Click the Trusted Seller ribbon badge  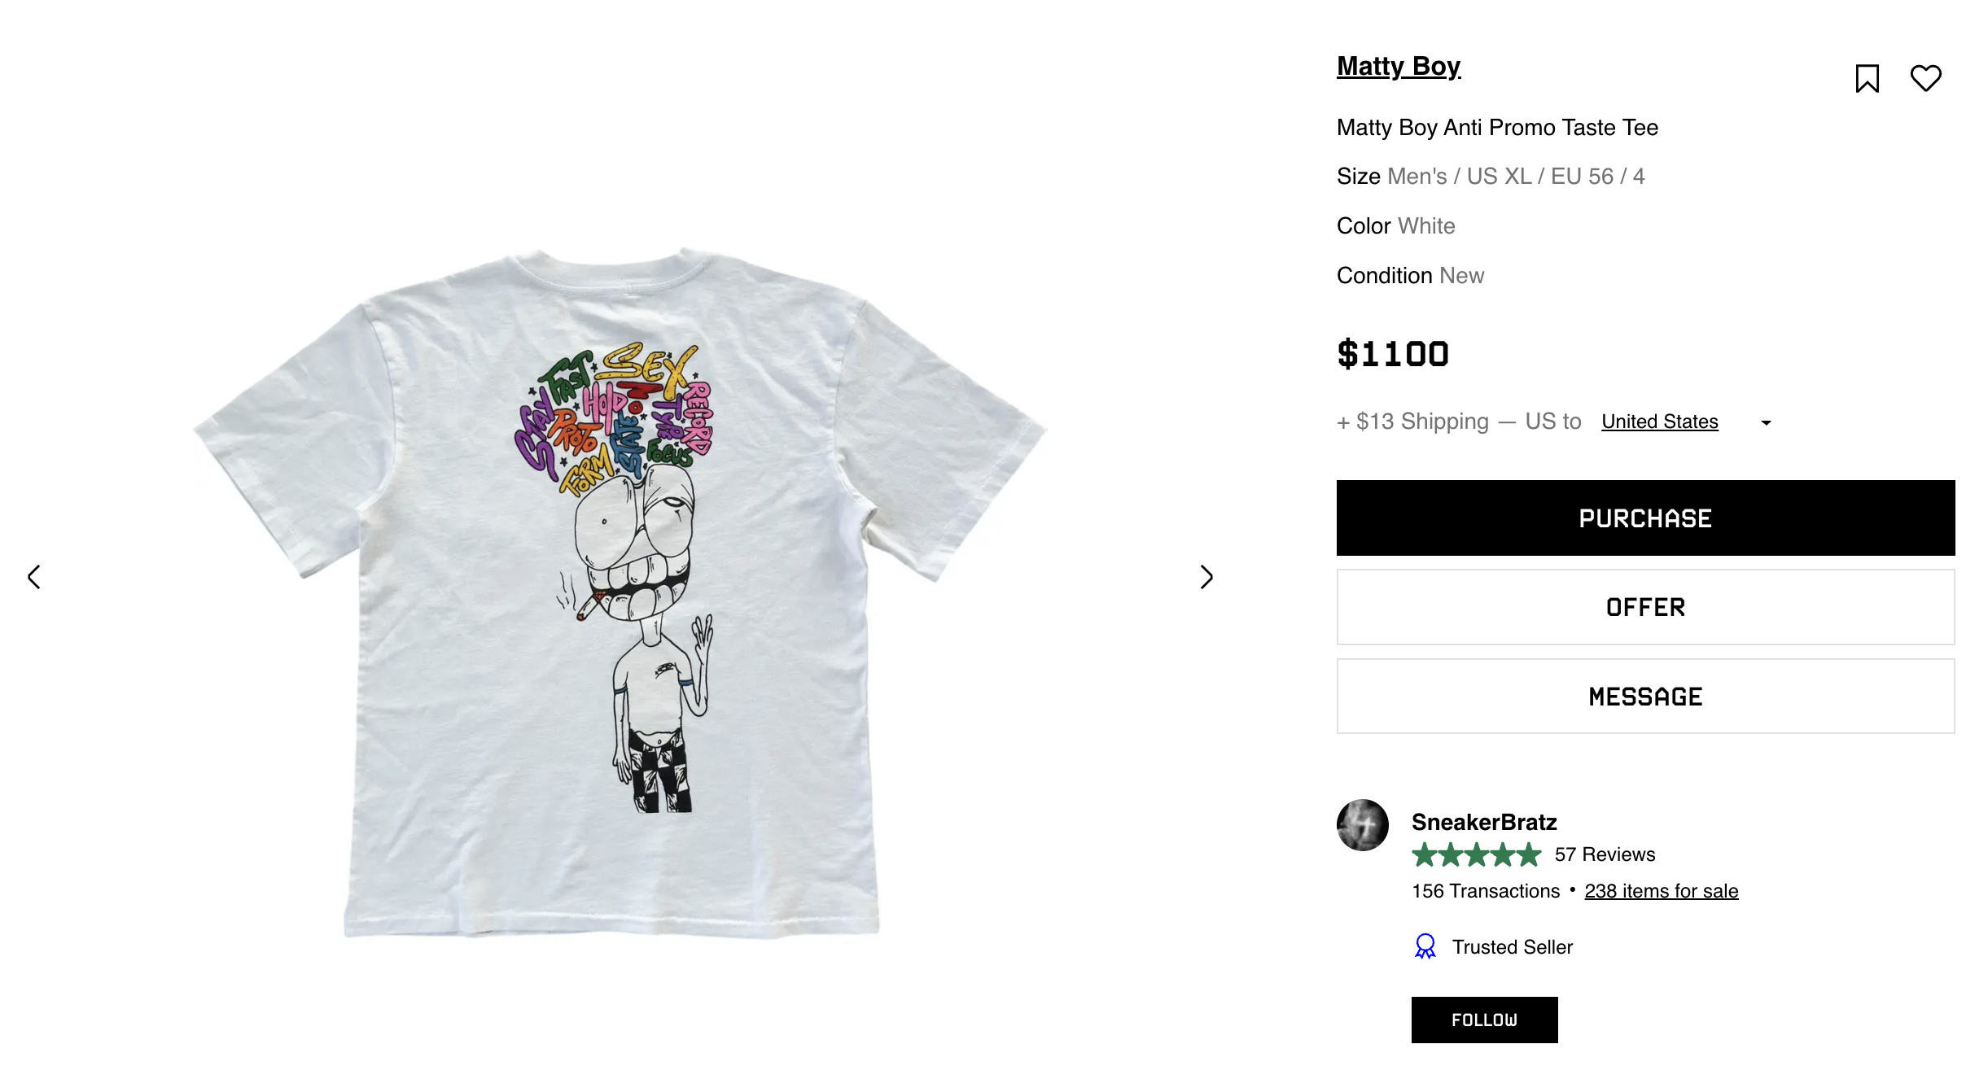click(1425, 946)
